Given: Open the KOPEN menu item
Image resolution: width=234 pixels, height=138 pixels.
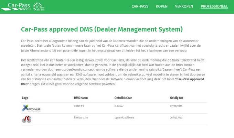Looking at the screenshot, I should (162, 7).
